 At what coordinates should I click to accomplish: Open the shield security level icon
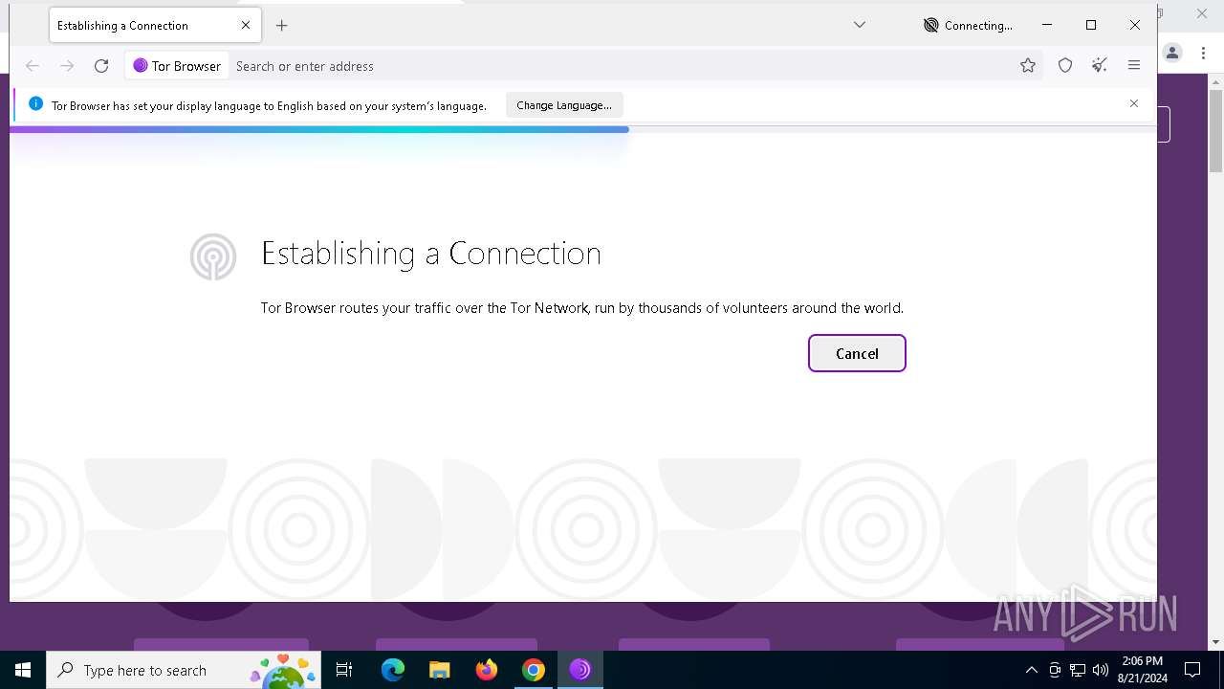(1065, 66)
